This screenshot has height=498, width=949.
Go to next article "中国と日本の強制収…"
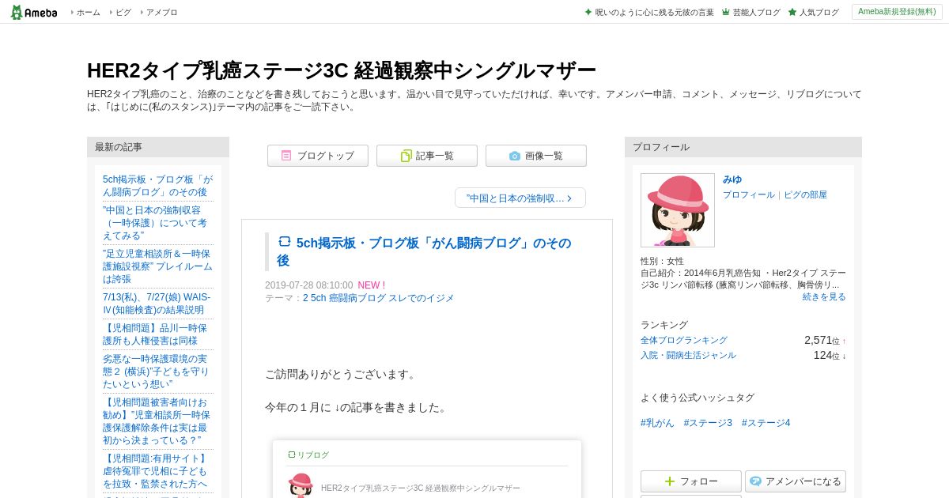pyautogui.click(x=520, y=198)
